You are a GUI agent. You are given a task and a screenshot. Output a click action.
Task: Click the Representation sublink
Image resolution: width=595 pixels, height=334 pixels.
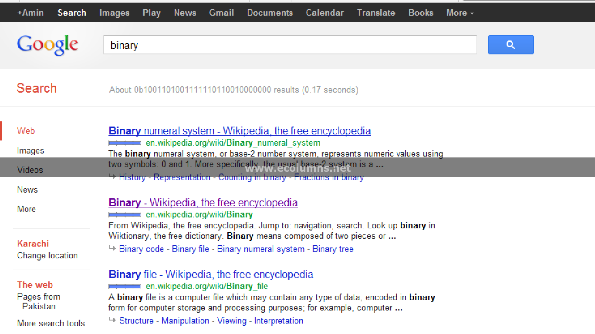point(182,177)
